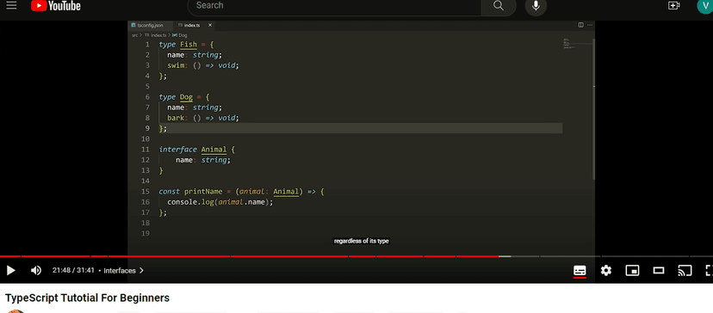The image size is (713, 313).
Task: Click into the YouTube search field
Action: (x=334, y=6)
